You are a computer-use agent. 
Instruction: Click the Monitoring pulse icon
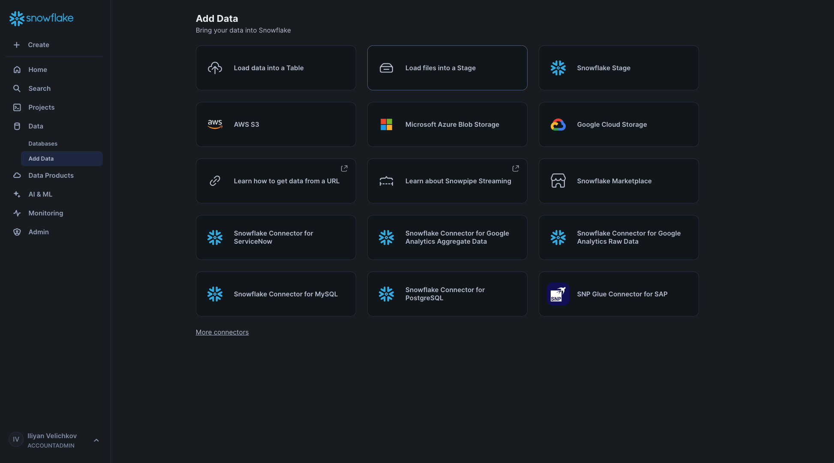(x=17, y=213)
